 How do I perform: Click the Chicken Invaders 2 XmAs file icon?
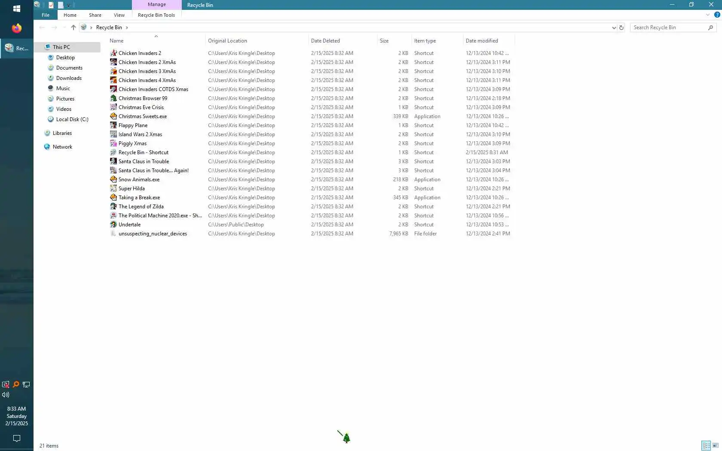point(113,62)
